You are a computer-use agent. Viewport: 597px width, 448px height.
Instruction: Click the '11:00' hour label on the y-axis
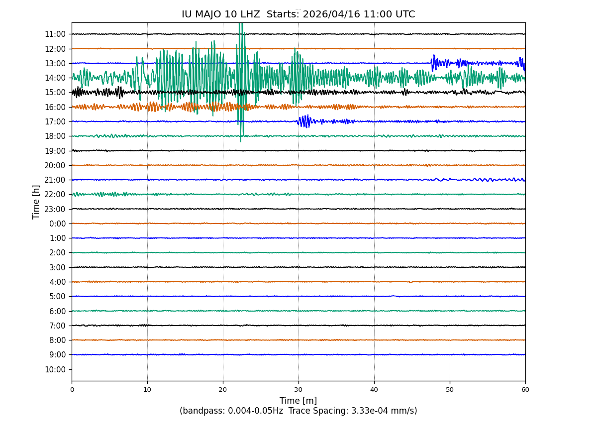55,34
